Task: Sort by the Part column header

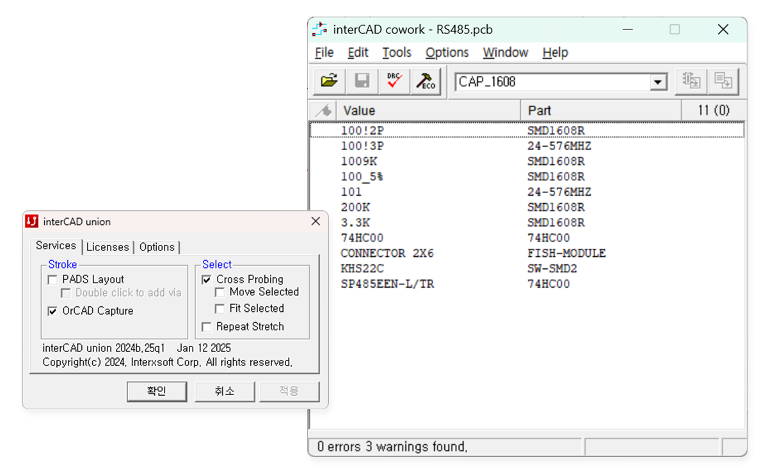Action: tap(602, 111)
